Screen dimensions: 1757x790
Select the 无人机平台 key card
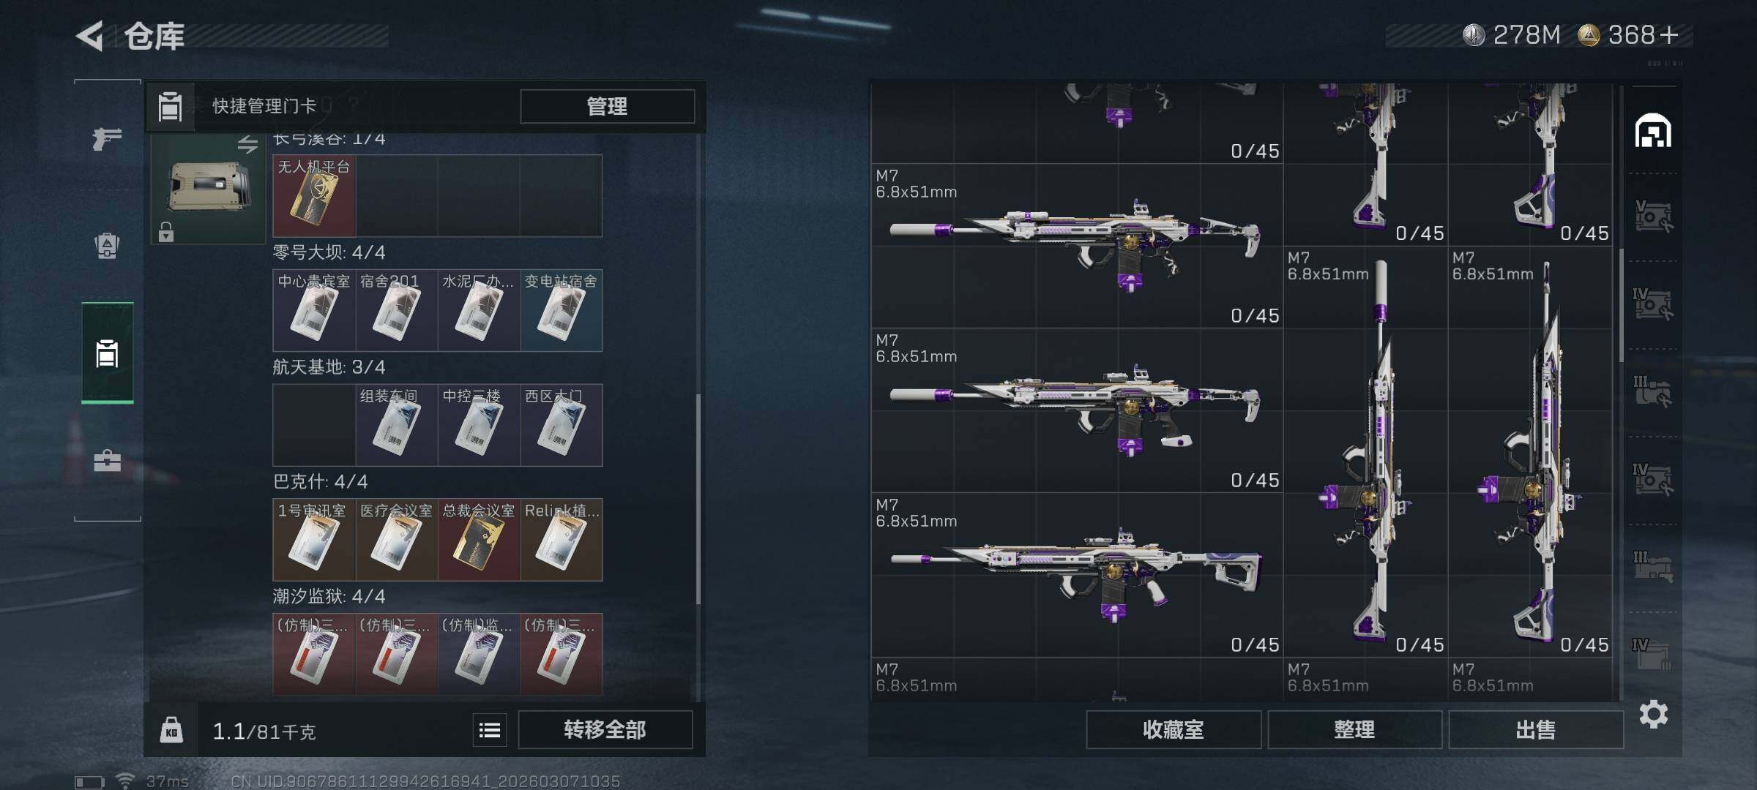pyautogui.click(x=314, y=195)
